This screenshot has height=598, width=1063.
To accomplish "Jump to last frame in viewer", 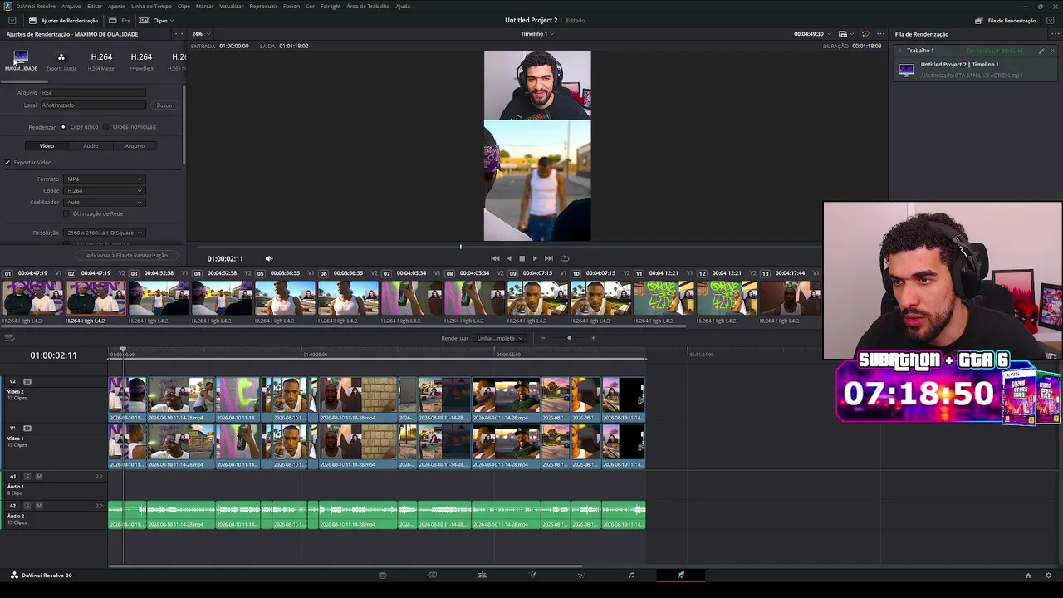I will (548, 258).
